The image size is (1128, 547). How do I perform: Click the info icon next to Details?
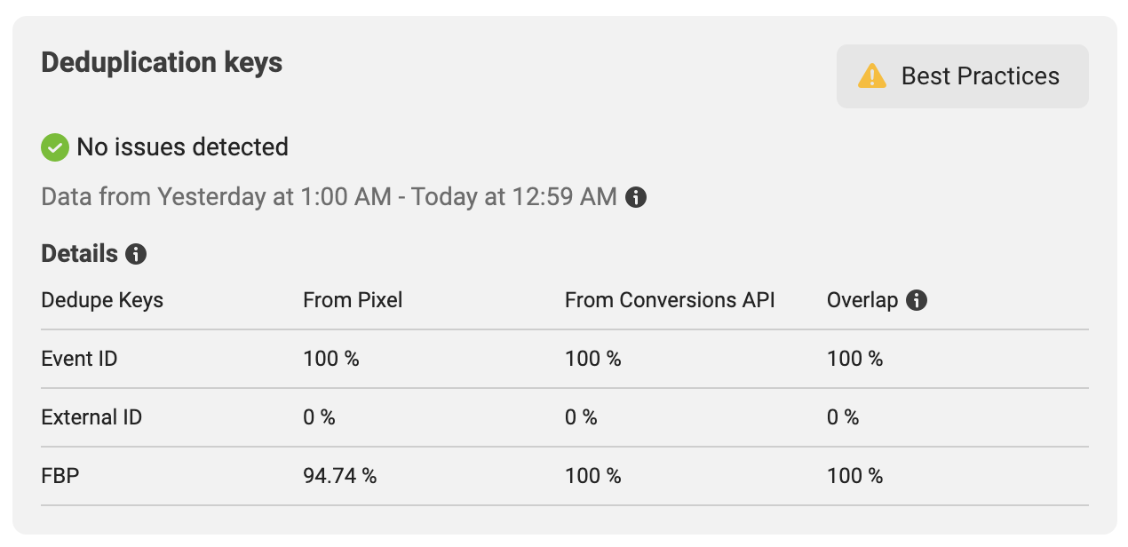click(136, 255)
